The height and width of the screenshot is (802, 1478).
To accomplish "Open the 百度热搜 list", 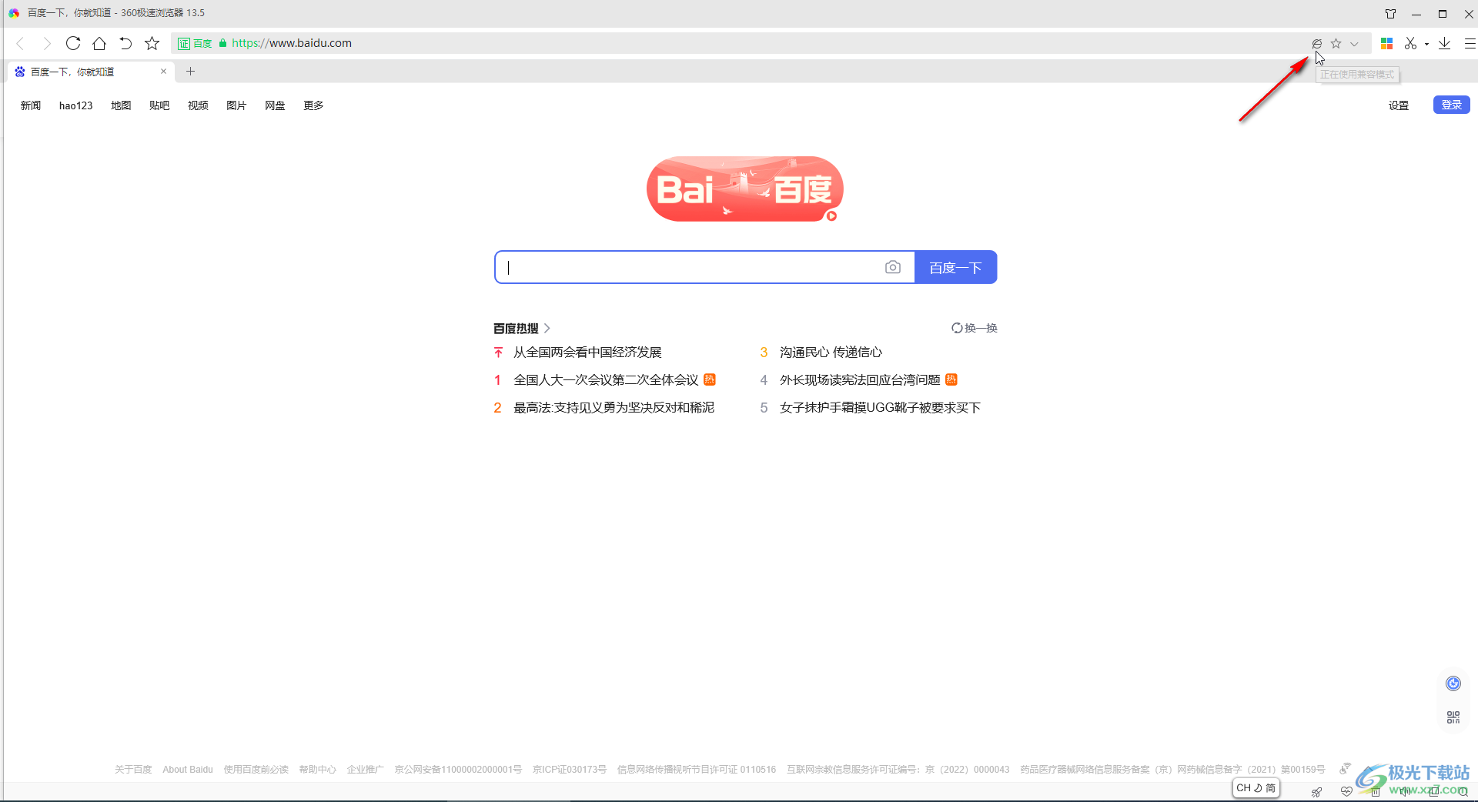I will [x=522, y=328].
